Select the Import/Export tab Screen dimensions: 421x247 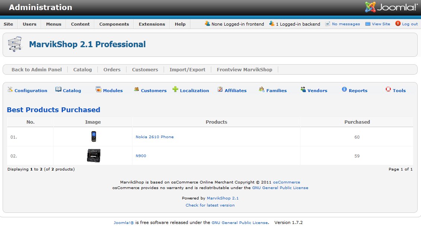coord(187,70)
